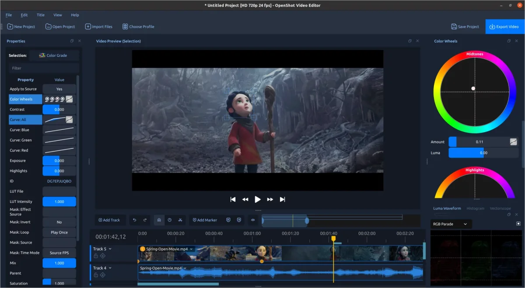Screen dimensions: 525x288
Task: Select the Curve: Green curve value
Action: pyautogui.click(x=59, y=140)
